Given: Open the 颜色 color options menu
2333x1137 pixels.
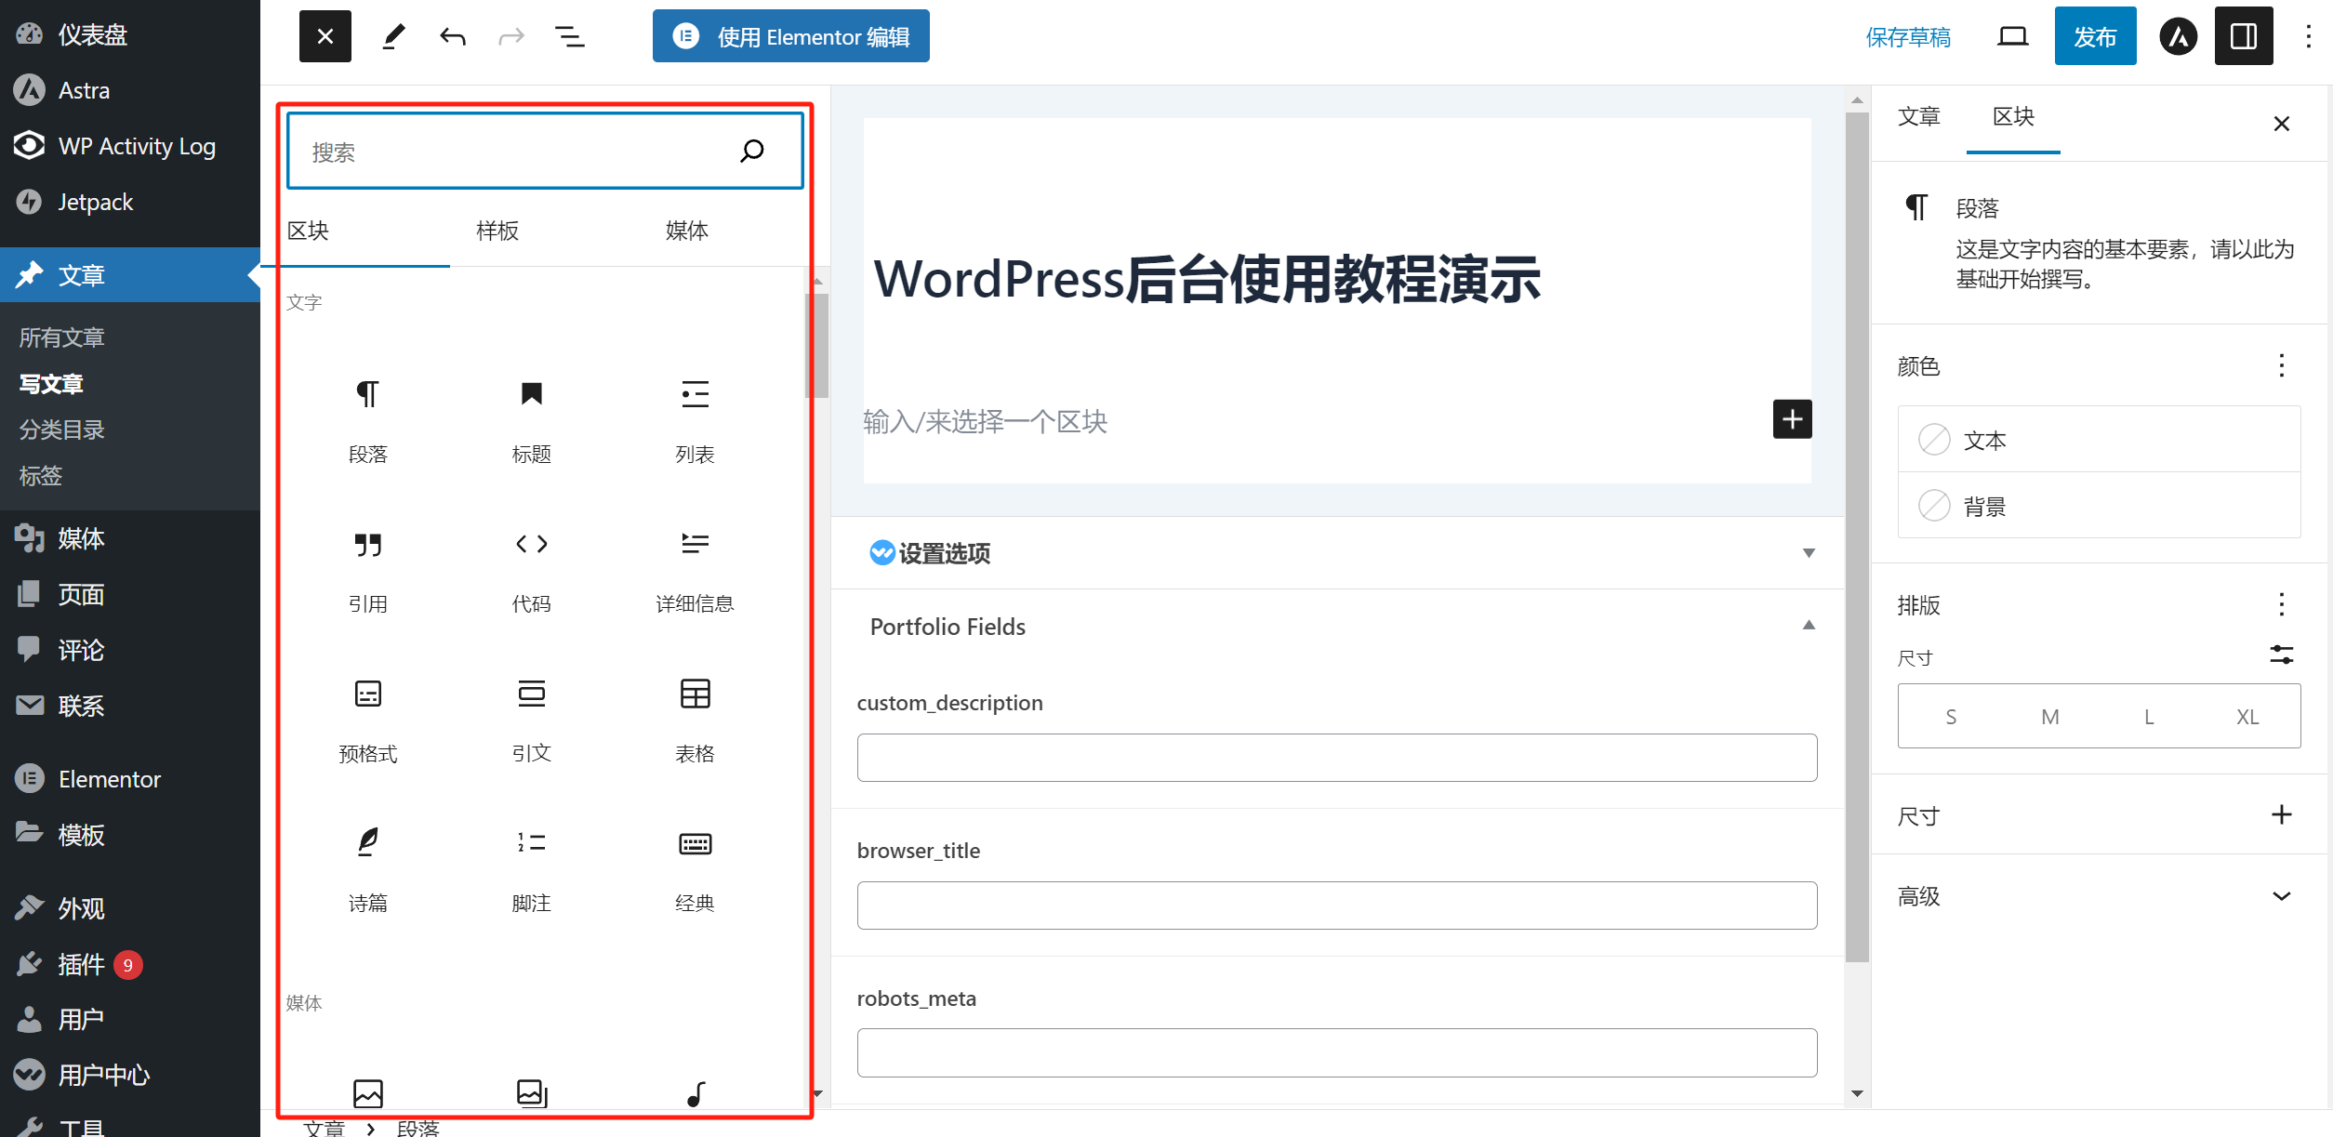Looking at the screenshot, I should pyautogui.click(x=2281, y=365).
